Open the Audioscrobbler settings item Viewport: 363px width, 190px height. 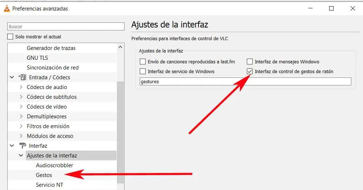click(54, 165)
